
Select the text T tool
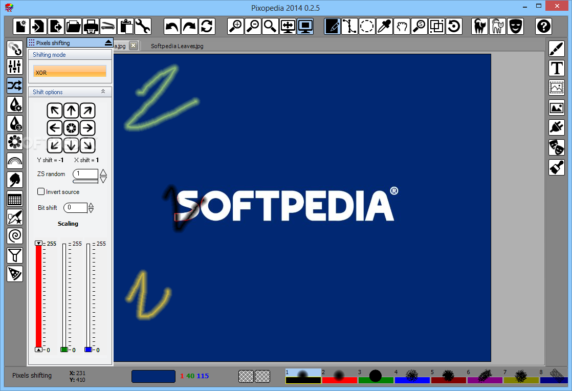557,68
